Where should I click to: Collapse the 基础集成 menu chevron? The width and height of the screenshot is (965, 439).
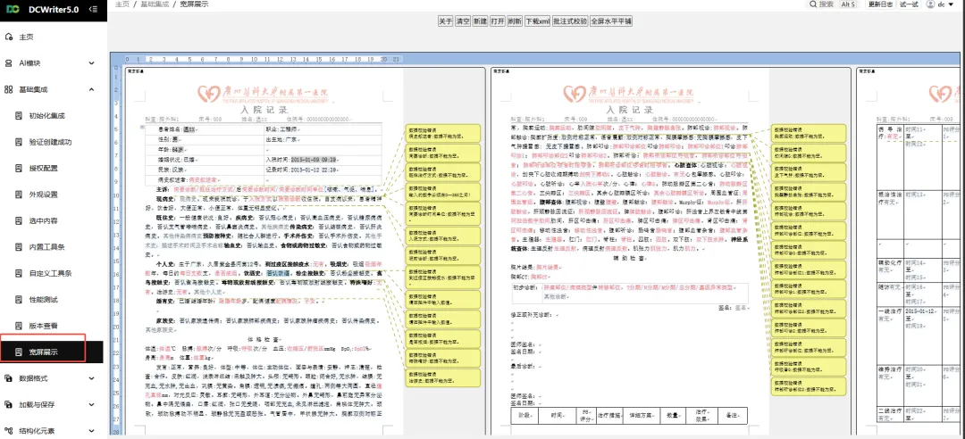pyautogui.click(x=92, y=90)
